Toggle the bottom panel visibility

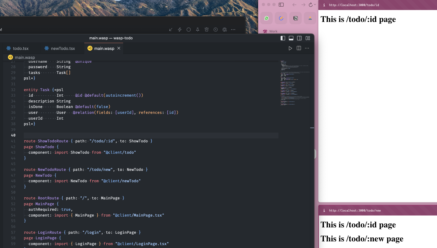(291, 38)
